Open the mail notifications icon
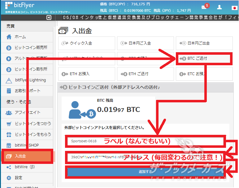 click(204, 7)
